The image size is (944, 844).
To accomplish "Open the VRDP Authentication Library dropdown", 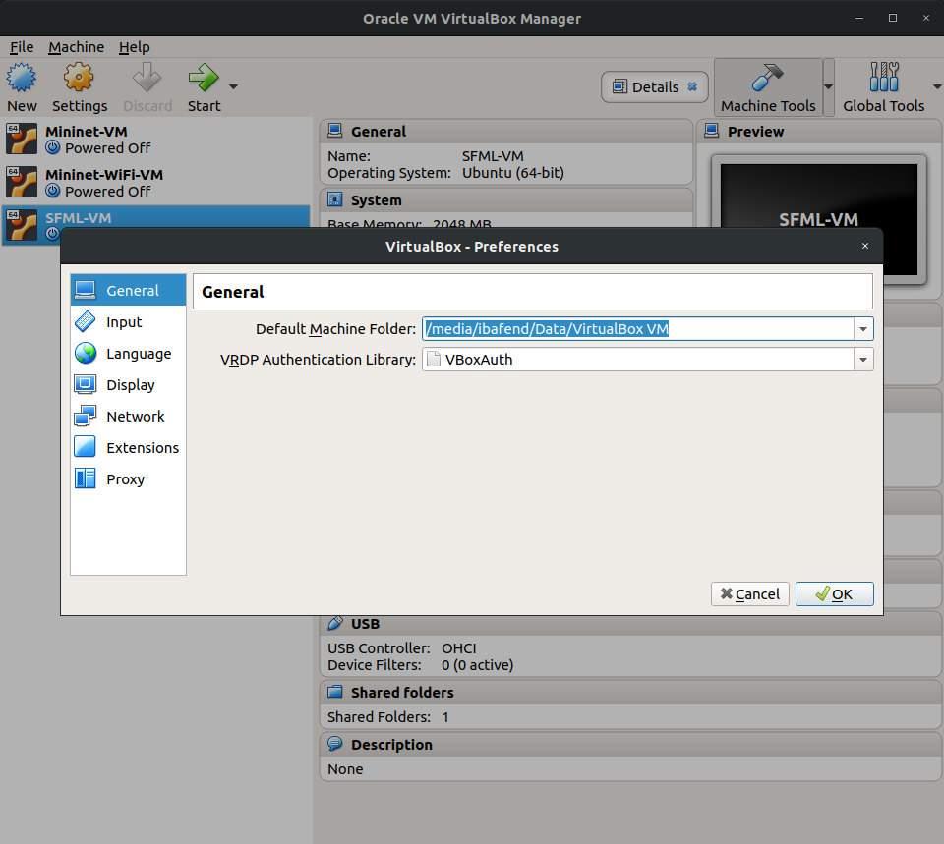I will click(863, 360).
